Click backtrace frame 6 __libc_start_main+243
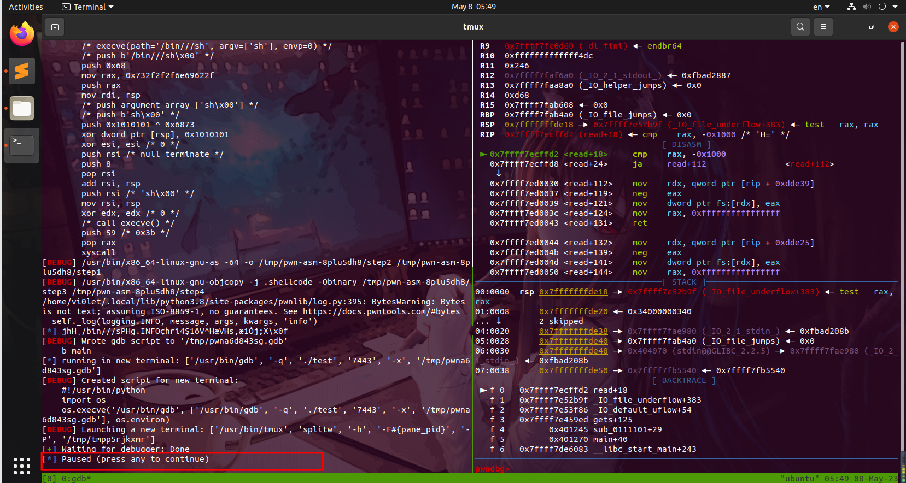Viewport: 906px width, 483px height. point(593,449)
